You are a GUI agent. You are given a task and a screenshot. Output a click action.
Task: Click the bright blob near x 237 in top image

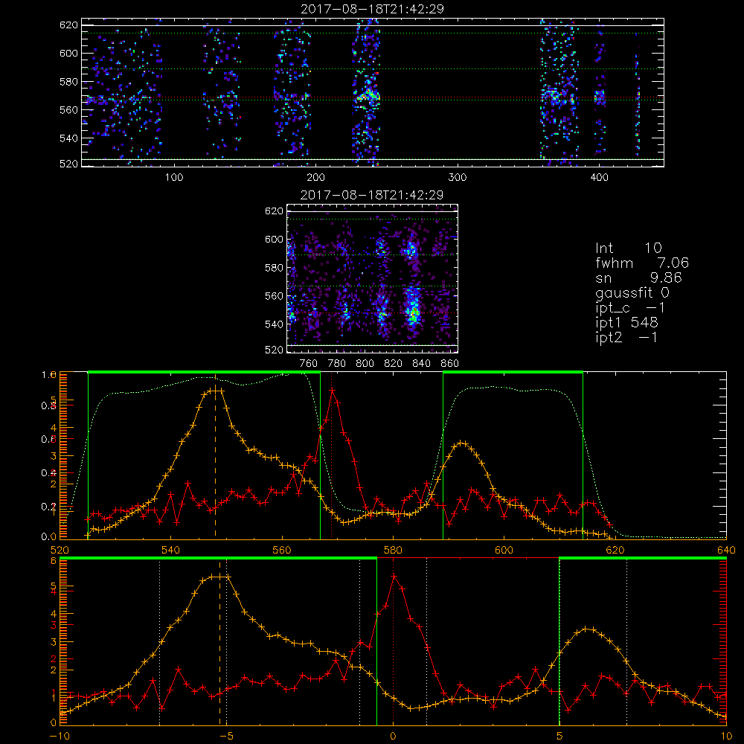368,95
